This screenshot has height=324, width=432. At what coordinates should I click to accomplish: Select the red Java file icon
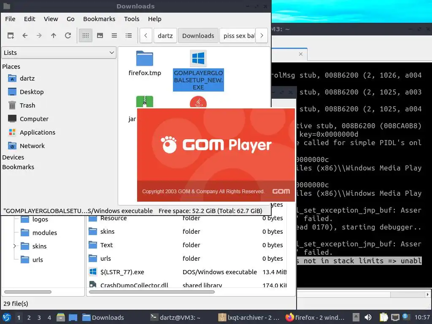(198, 102)
